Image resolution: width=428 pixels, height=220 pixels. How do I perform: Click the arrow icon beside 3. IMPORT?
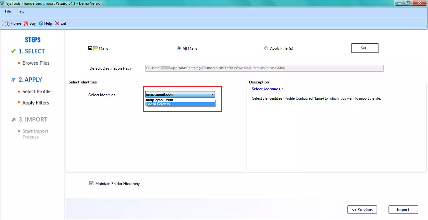coord(13,120)
